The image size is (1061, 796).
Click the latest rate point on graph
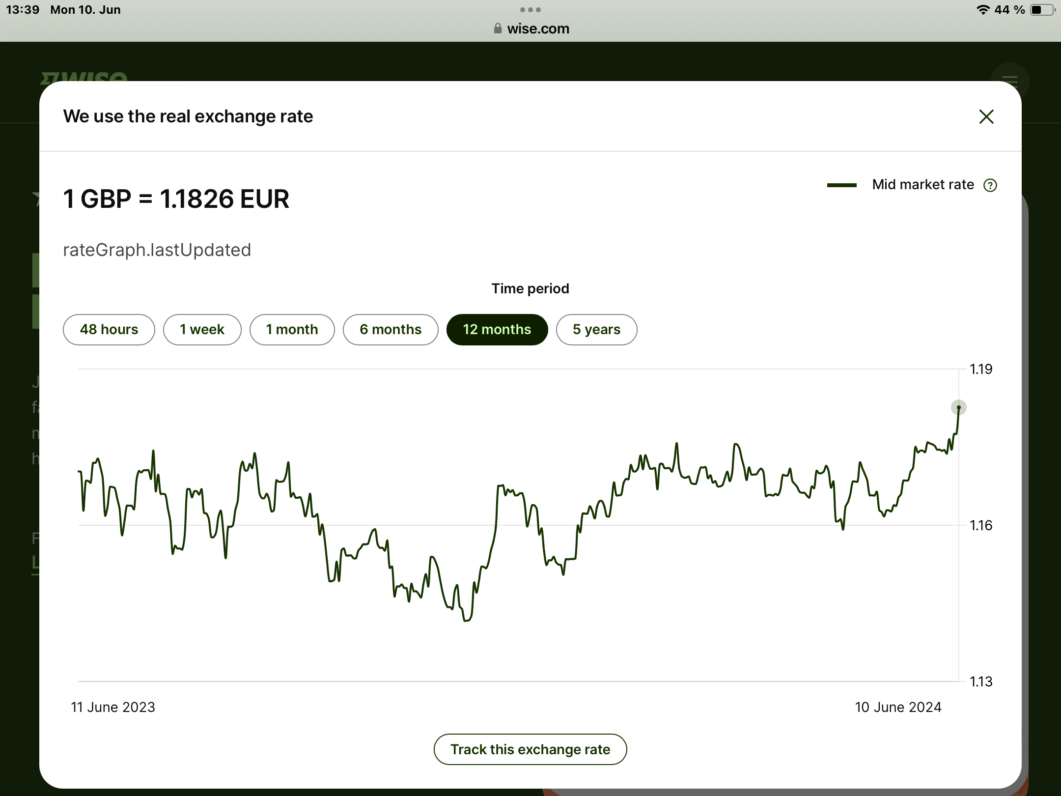[x=958, y=407]
